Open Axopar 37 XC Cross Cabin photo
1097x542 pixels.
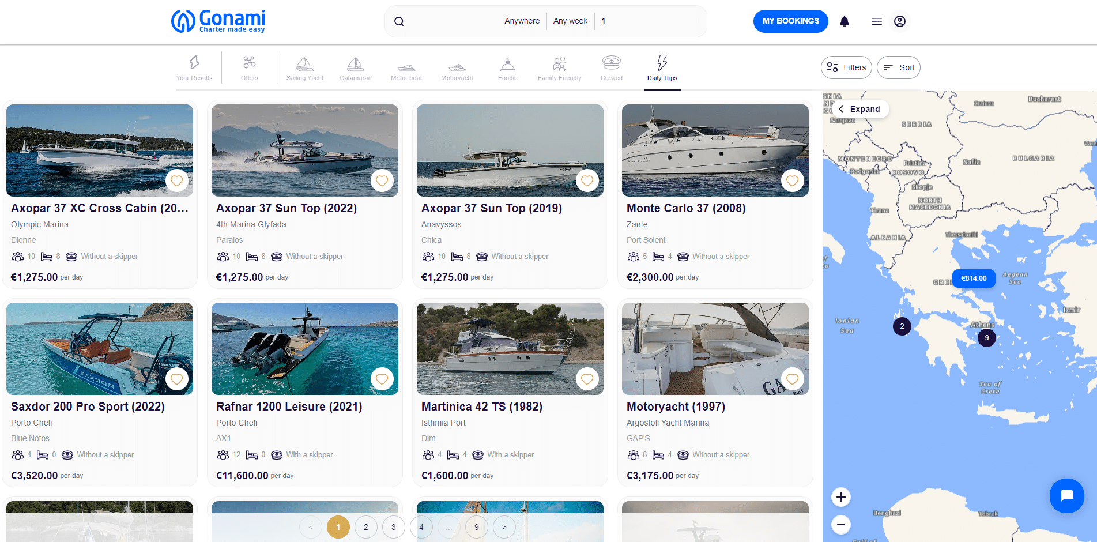pos(100,150)
